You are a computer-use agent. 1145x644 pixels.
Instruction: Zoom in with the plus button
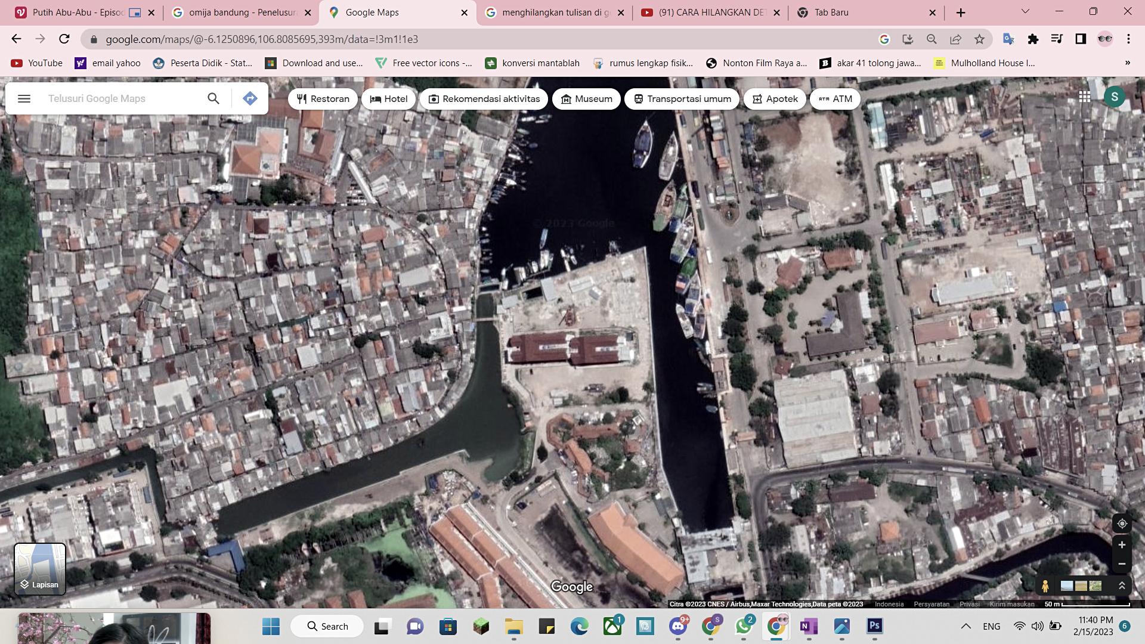tap(1122, 545)
